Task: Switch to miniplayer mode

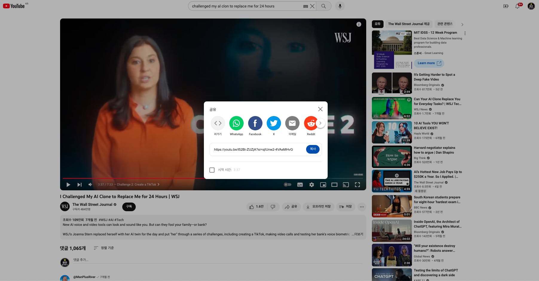Action: [323, 185]
